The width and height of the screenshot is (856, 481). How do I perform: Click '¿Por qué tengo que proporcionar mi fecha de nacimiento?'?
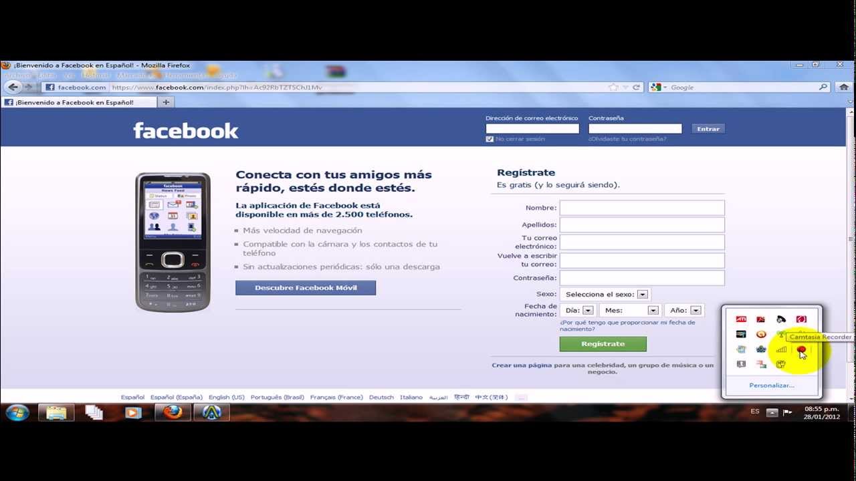tap(627, 325)
